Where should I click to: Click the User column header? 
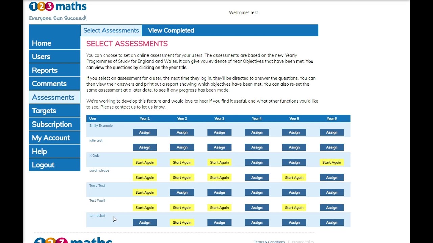pyautogui.click(x=93, y=119)
